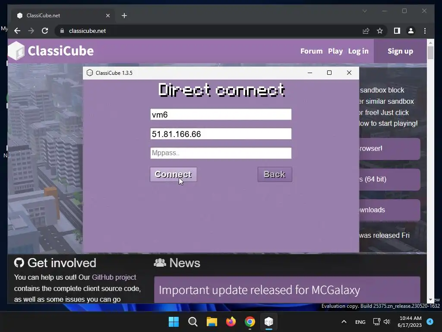442x332 pixels.
Task: Open the GitHub project link
Action: pos(114,277)
